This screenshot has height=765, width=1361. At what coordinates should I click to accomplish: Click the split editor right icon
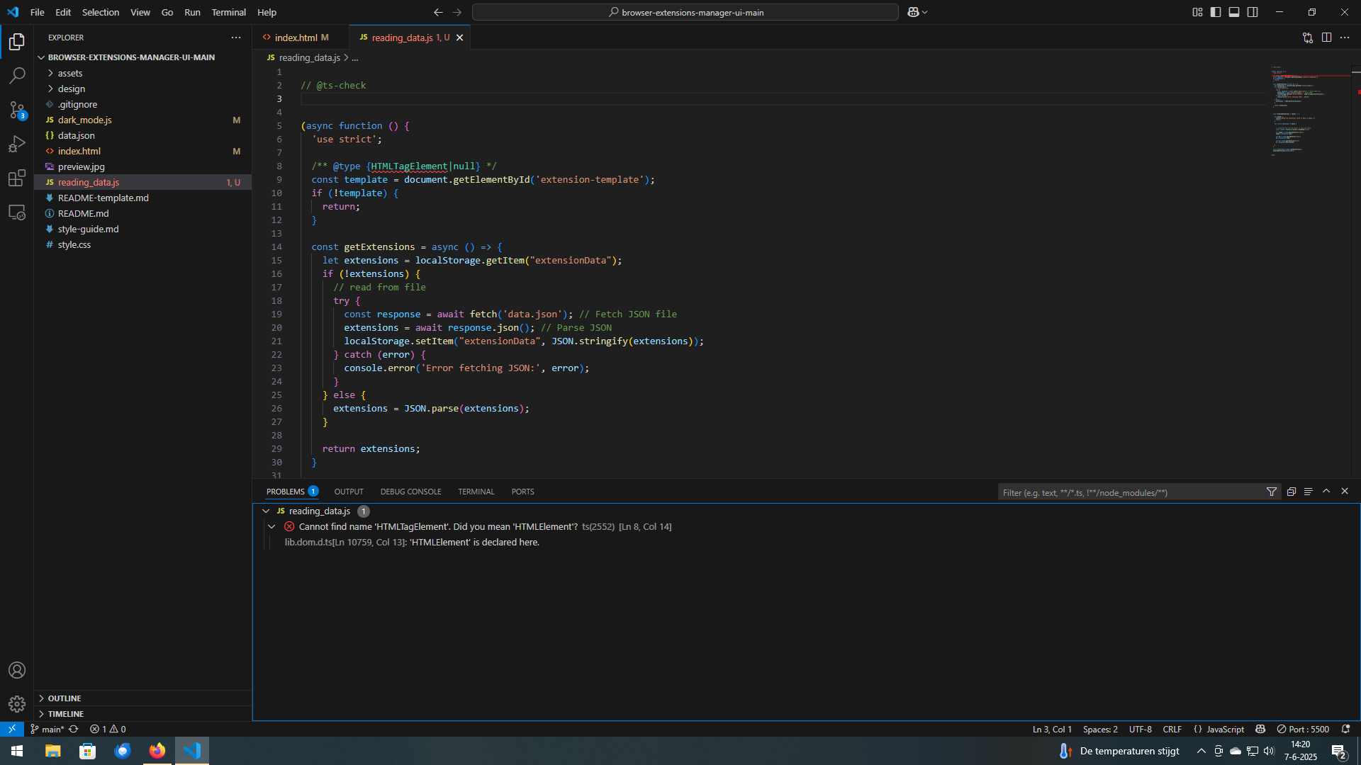click(x=1326, y=38)
